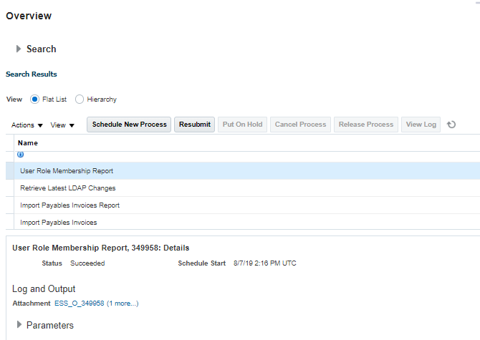Screen dimensions: 480x340
Task: Click Schedule New Process button
Action: [129, 125]
